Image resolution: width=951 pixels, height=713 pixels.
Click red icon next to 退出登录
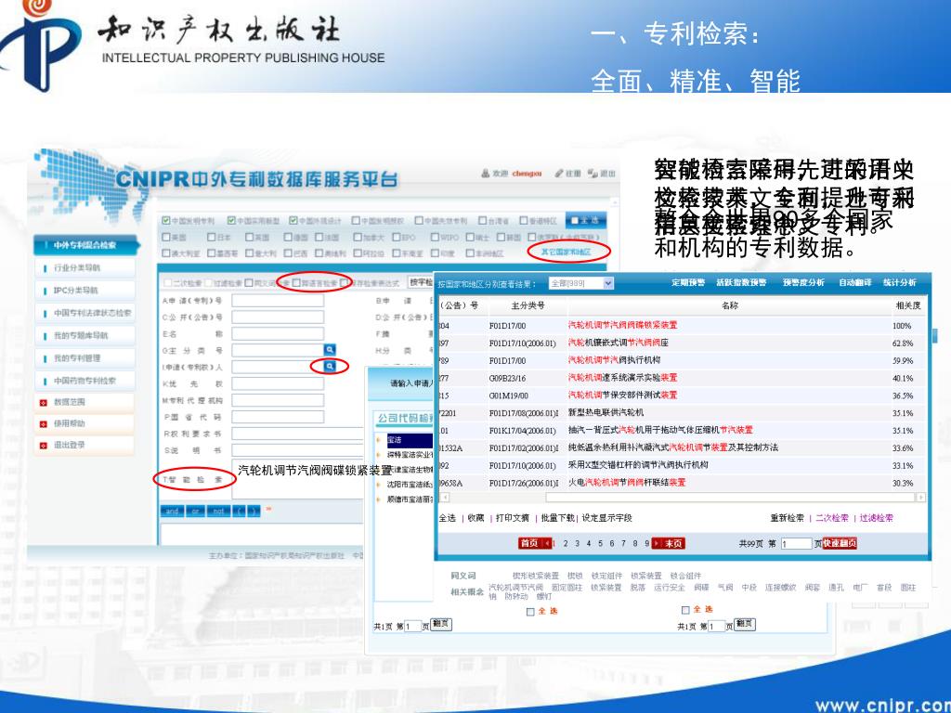pyautogui.click(x=43, y=446)
